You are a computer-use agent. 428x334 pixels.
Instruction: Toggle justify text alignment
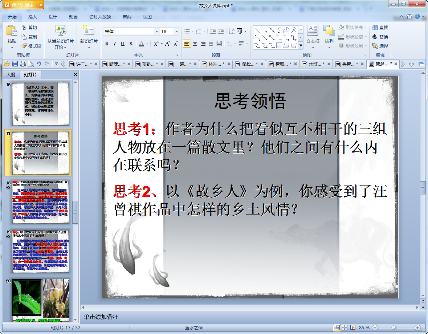click(211, 44)
